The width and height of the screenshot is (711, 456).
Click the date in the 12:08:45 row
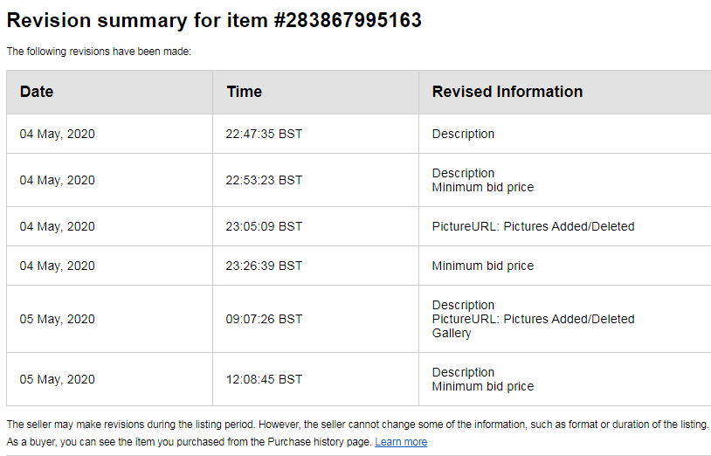(x=58, y=379)
